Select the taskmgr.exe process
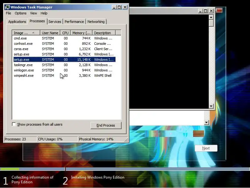This screenshot has width=250, height=188. tap(64, 65)
